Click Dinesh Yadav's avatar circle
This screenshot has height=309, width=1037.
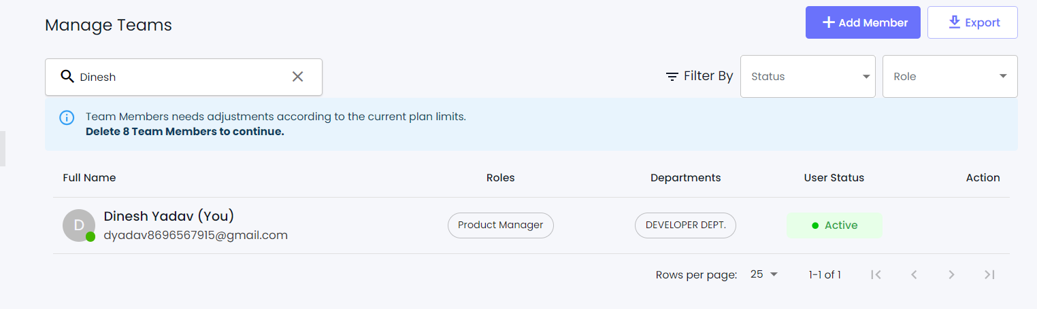78,225
